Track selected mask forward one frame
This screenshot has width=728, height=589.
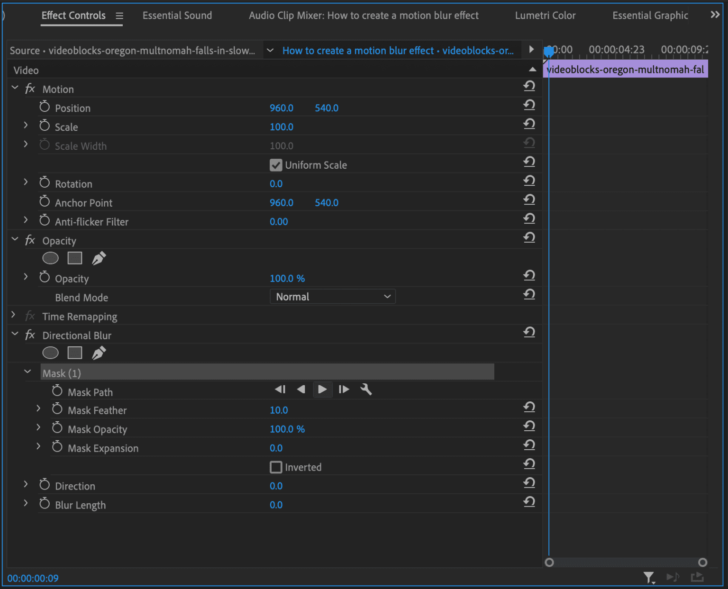tap(344, 390)
